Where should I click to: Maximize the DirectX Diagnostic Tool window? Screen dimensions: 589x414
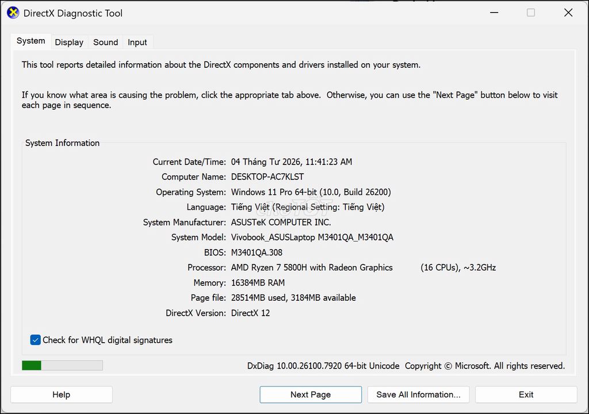point(530,13)
